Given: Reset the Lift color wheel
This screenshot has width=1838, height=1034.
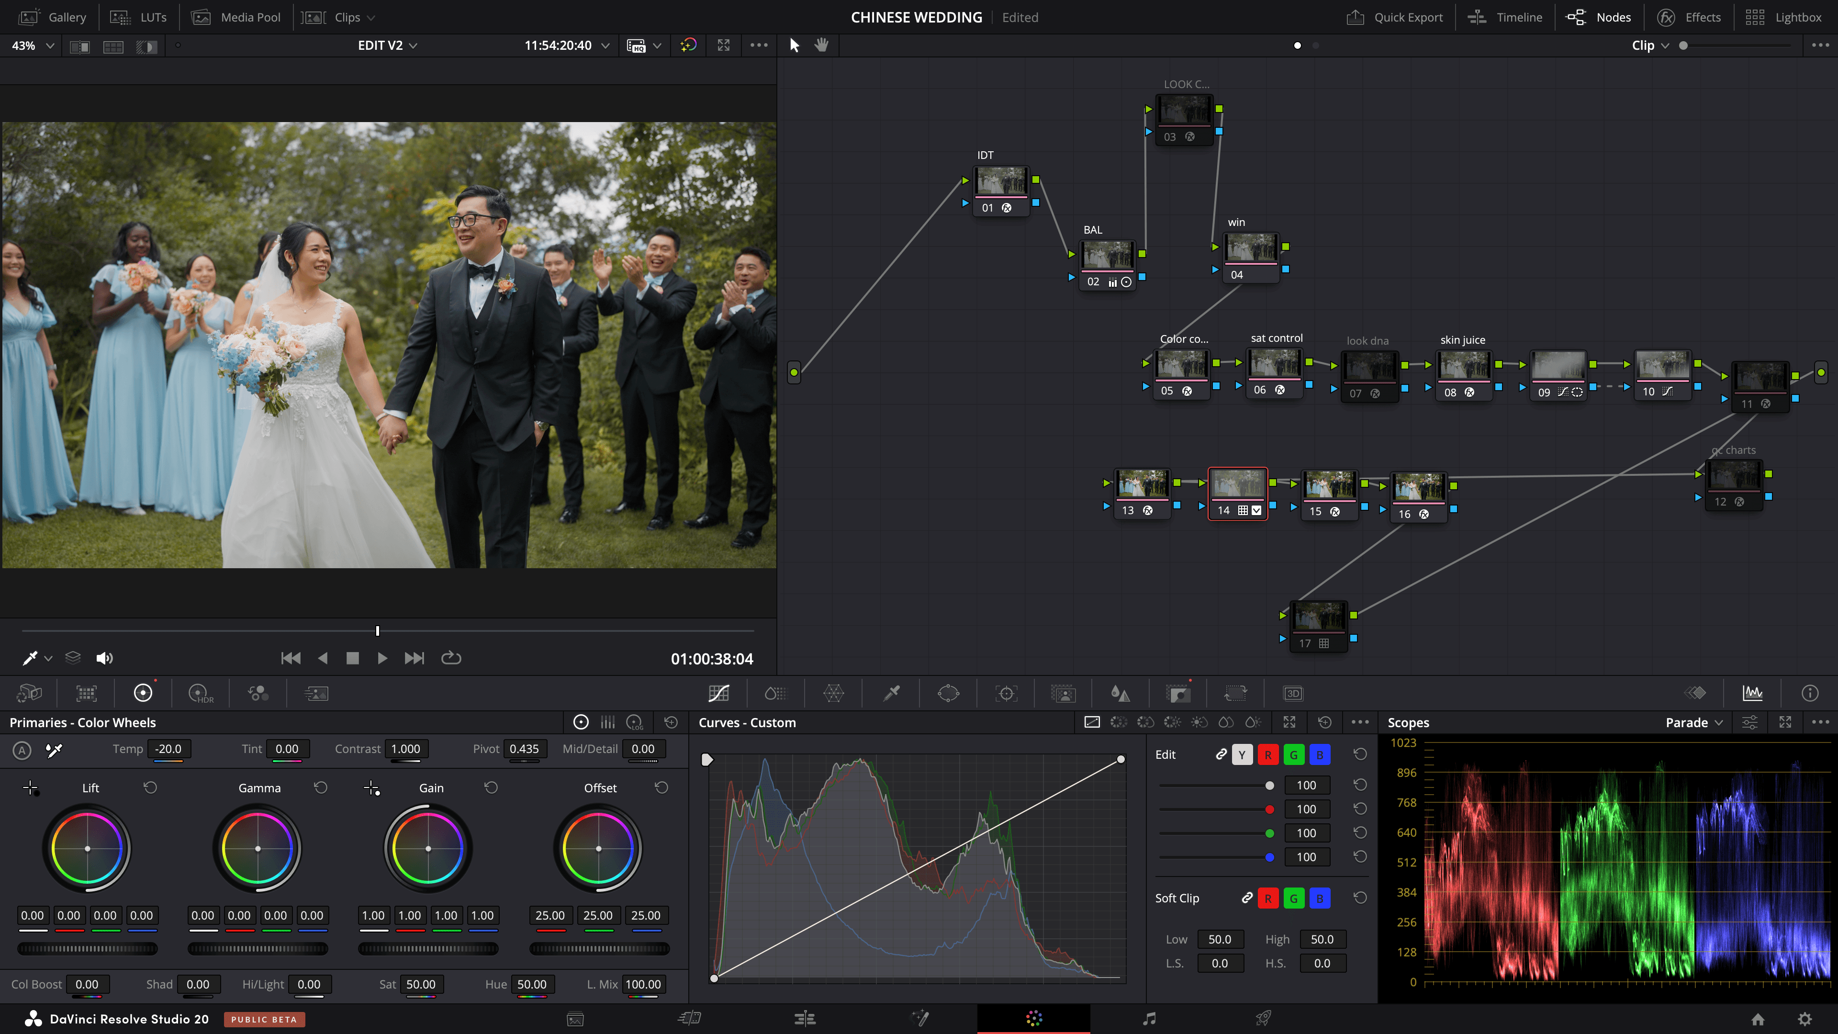Looking at the screenshot, I should (150, 787).
